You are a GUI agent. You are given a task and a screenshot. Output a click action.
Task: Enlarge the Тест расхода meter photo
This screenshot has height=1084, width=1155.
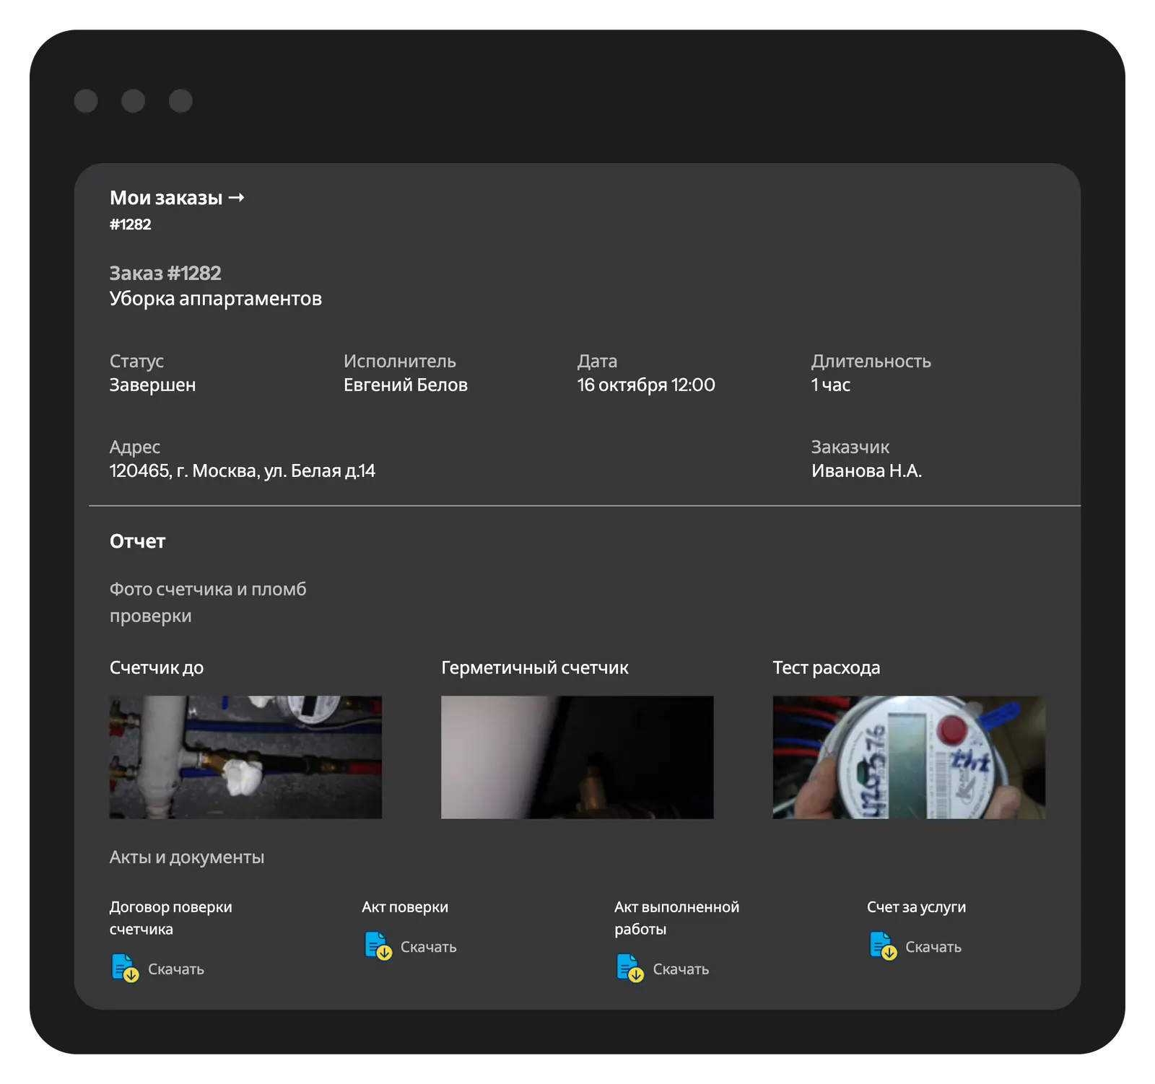(908, 757)
